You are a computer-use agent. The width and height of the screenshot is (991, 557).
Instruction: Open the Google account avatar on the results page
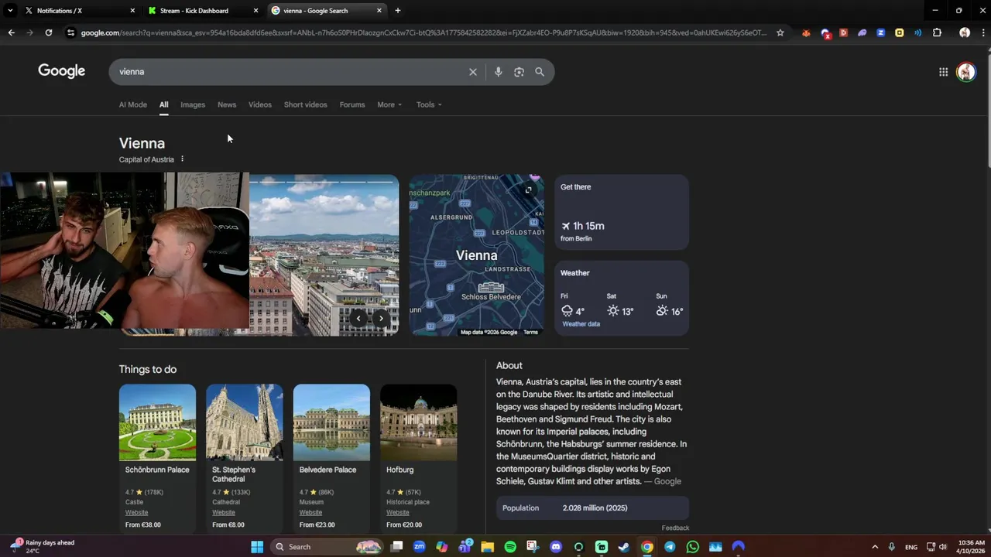pyautogui.click(x=965, y=72)
